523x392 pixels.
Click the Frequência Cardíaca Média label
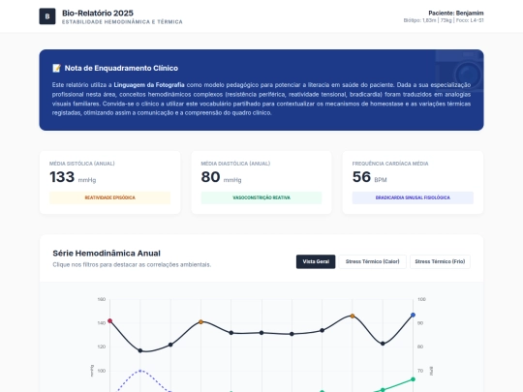pyautogui.click(x=390, y=164)
